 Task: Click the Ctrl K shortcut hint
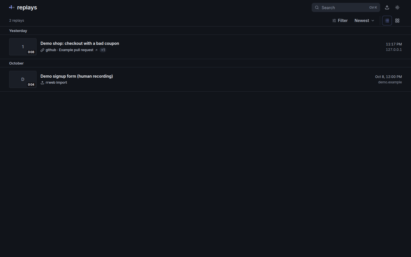pyautogui.click(x=373, y=7)
